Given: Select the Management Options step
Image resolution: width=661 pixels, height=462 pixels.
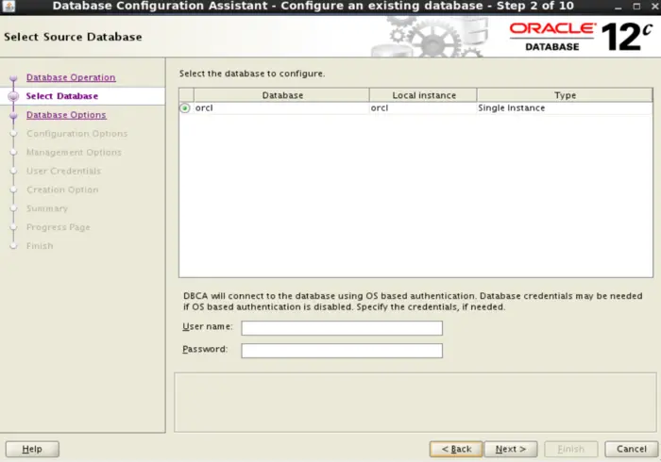Looking at the screenshot, I should coord(74,153).
